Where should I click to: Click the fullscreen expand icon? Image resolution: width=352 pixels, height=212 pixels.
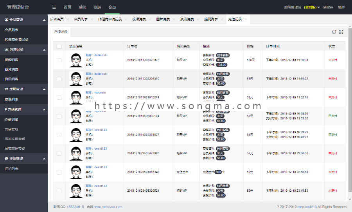coord(341,32)
